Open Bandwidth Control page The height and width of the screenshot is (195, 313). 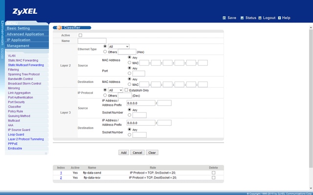click(21, 79)
